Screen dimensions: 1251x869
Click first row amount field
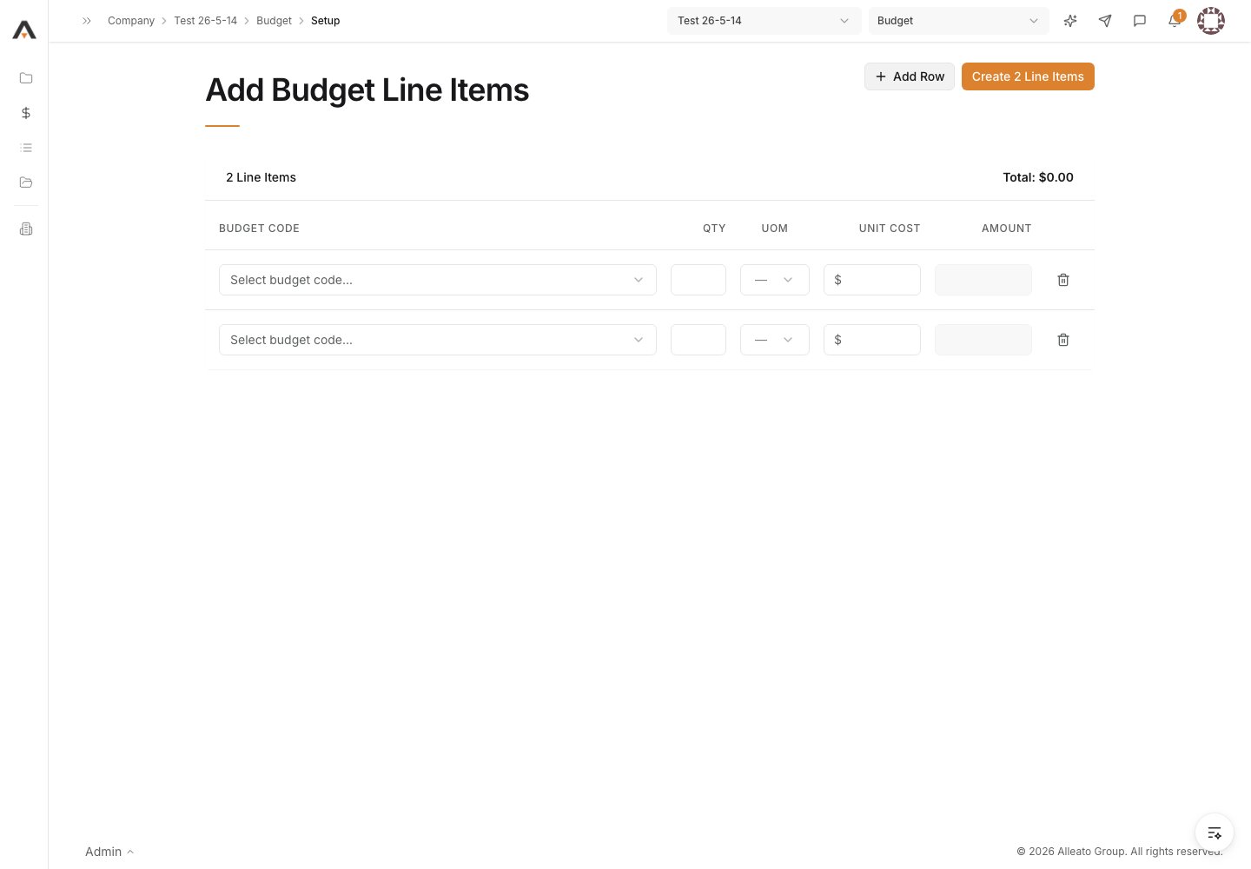pos(983,280)
